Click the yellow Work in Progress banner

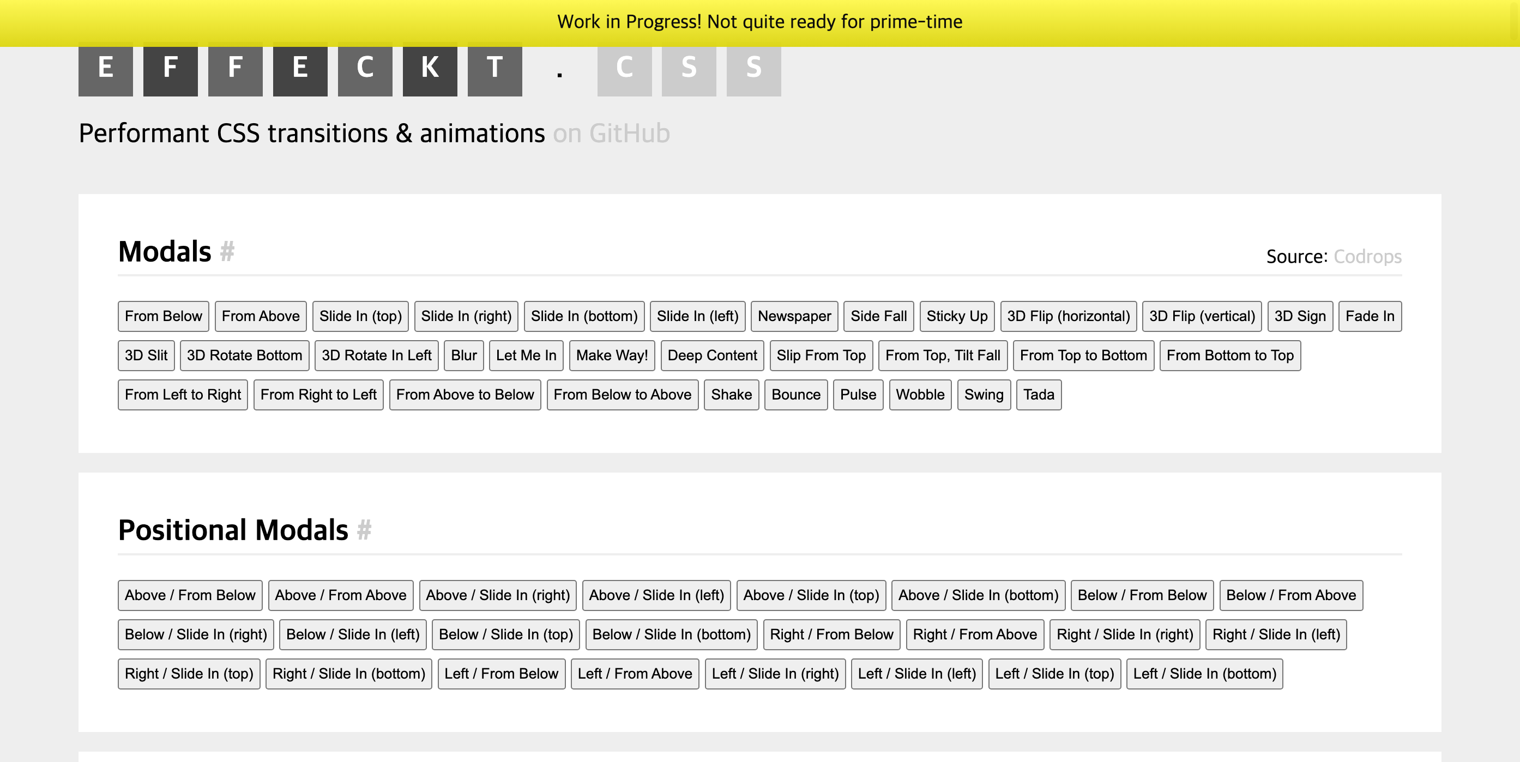pos(760,22)
